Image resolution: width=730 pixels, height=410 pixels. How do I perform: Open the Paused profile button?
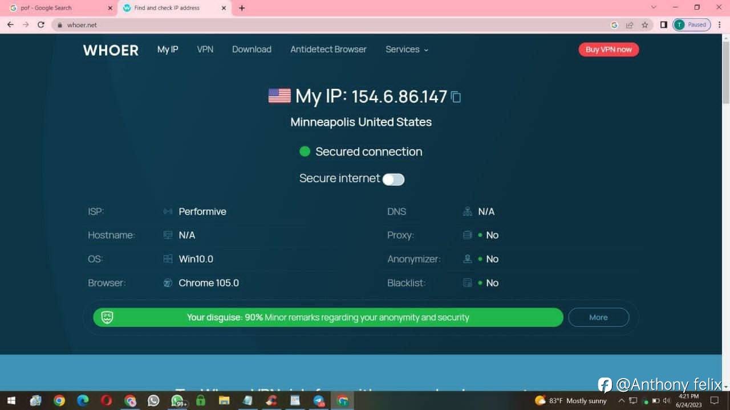pos(692,24)
